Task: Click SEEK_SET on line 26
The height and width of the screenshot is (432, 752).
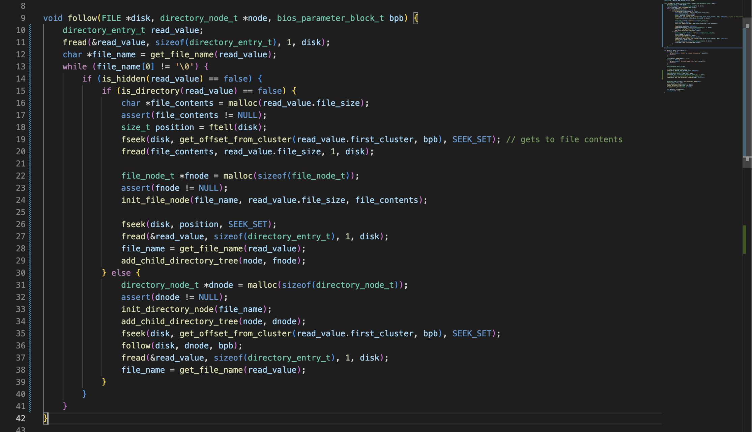Action: click(248, 224)
